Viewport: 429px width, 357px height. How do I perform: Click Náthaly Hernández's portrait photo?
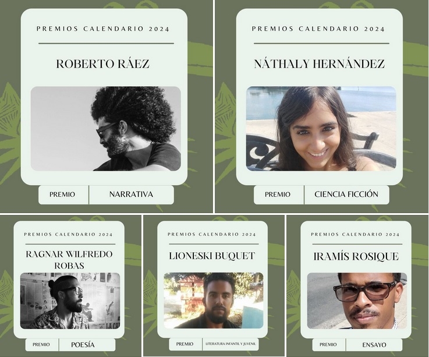pyautogui.click(x=321, y=129)
